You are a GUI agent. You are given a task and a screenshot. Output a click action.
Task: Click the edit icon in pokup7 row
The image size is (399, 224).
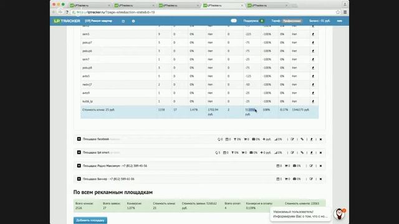pos(313,42)
